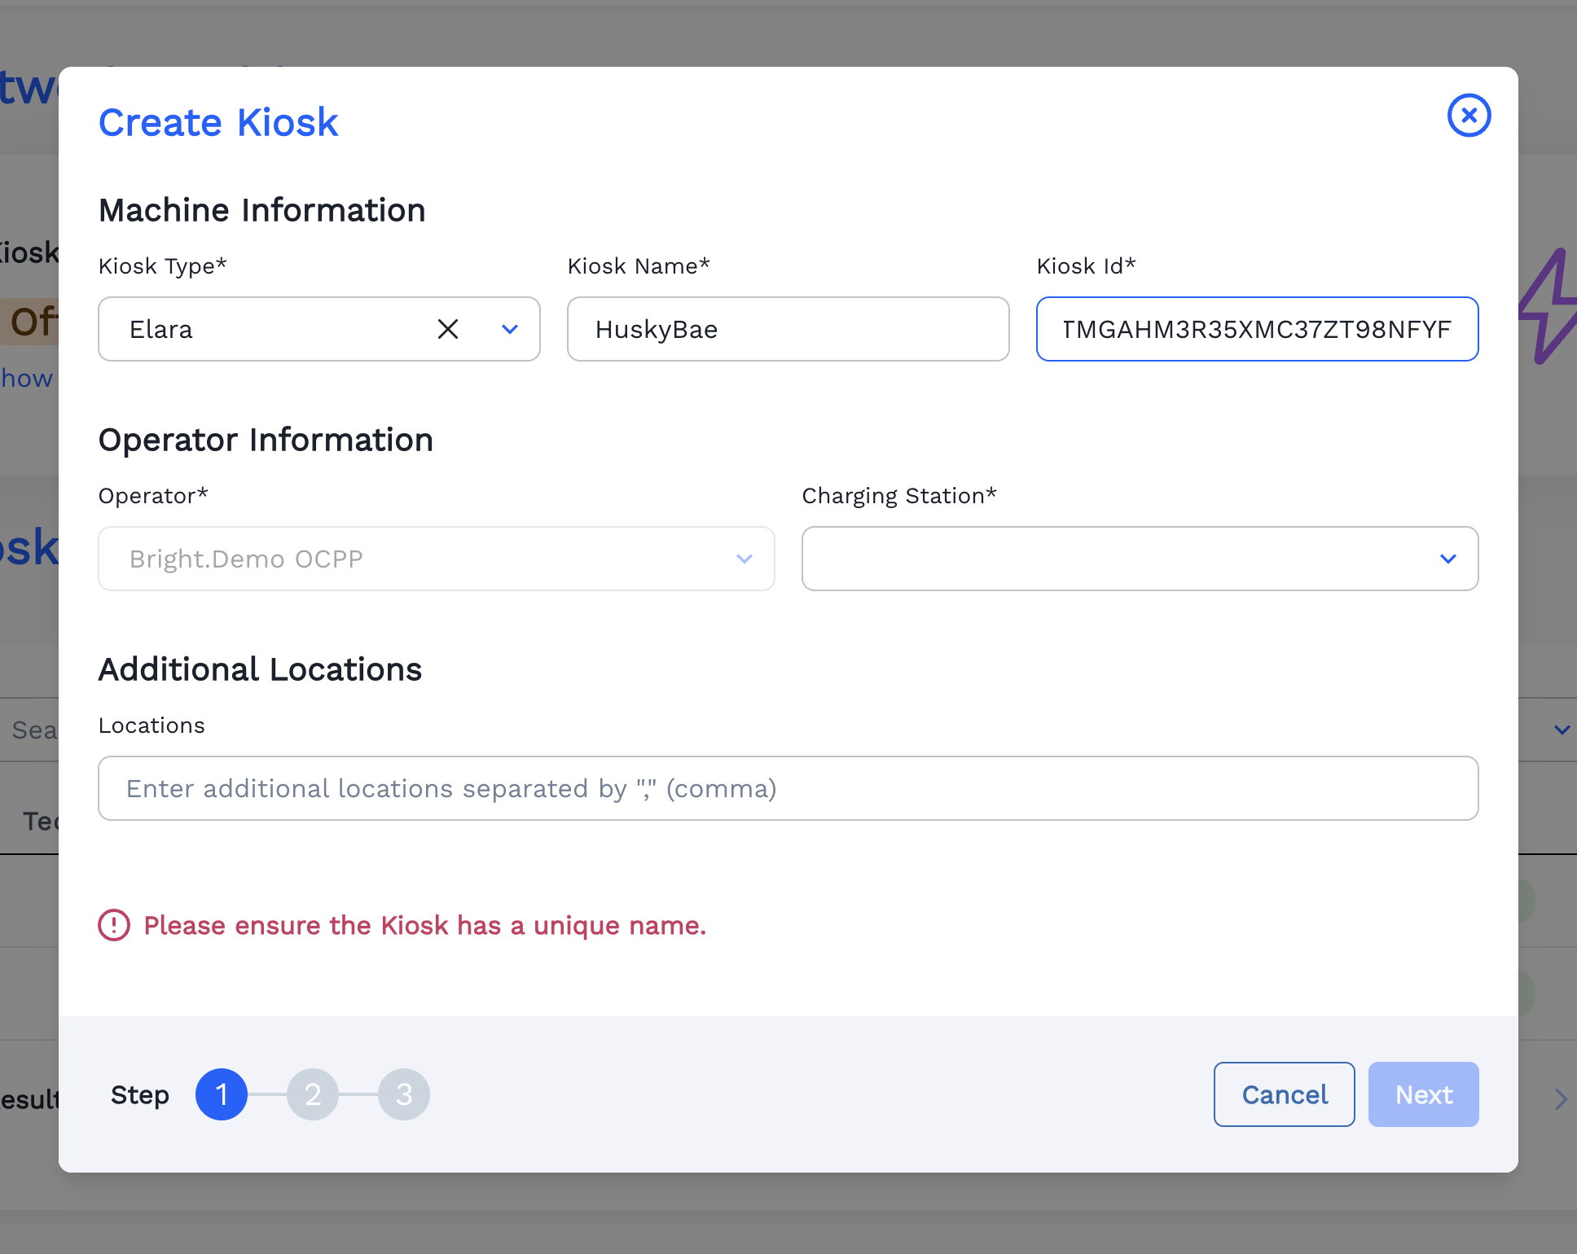
Task: Click the Kiosk Name input field
Action: [x=788, y=329]
